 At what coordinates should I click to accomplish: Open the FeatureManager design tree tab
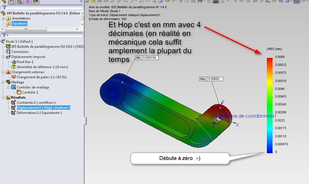4,2
